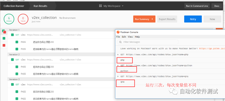Click Iteration 2 header row
This screenshot has width=225, height=101.
click(61, 54)
